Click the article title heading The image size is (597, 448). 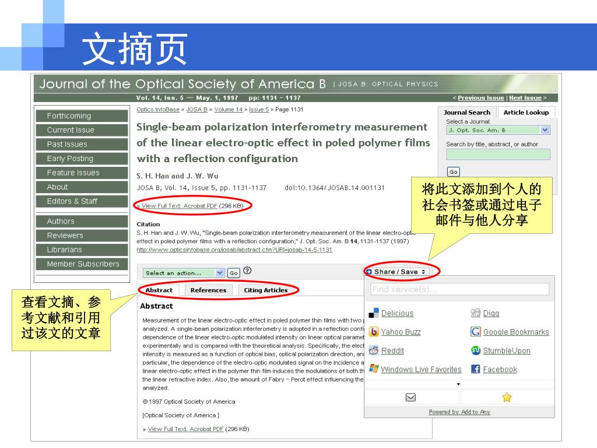coord(283,142)
